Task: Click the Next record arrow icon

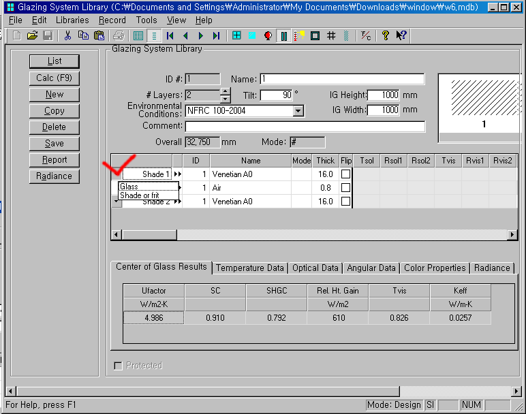Action: coord(200,35)
